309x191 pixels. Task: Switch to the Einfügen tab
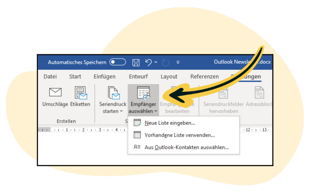(x=104, y=77)
